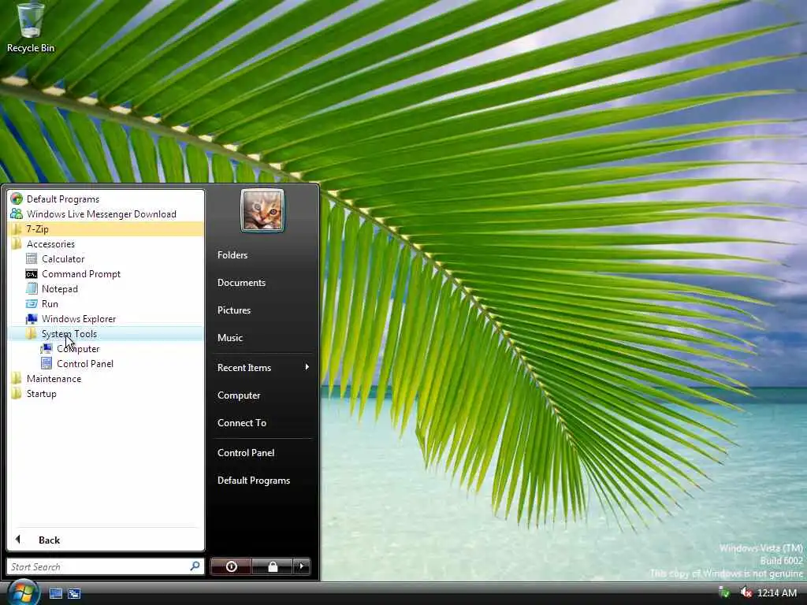This screenshot has width=807, height=605.
Task: Open the Recent Items entry
Action: click(262, 367)
